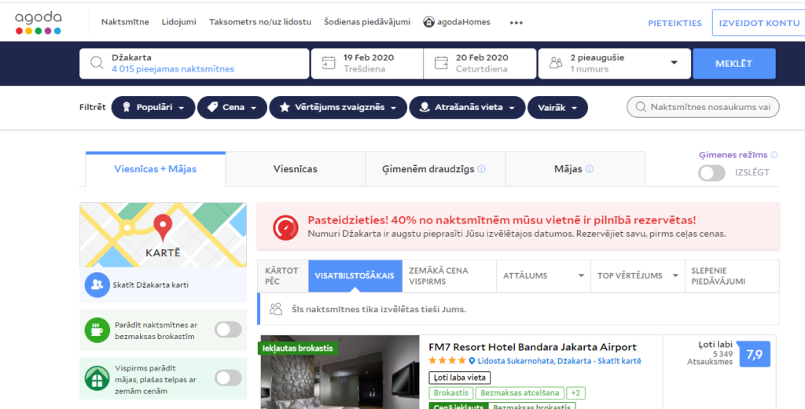Open the Top vērtējums sort dropdown
805x409 pixels.
[638, 276]
